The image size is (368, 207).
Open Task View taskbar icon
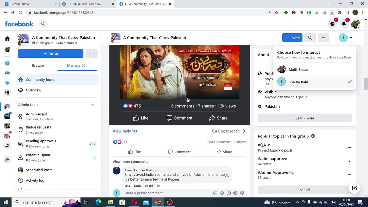86,202
